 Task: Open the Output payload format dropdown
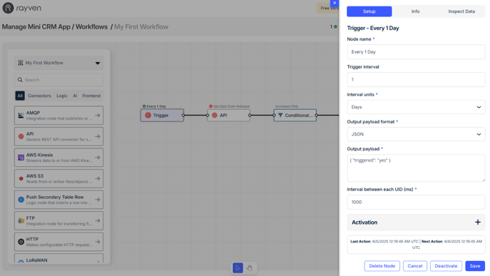(x=416, y=134)
